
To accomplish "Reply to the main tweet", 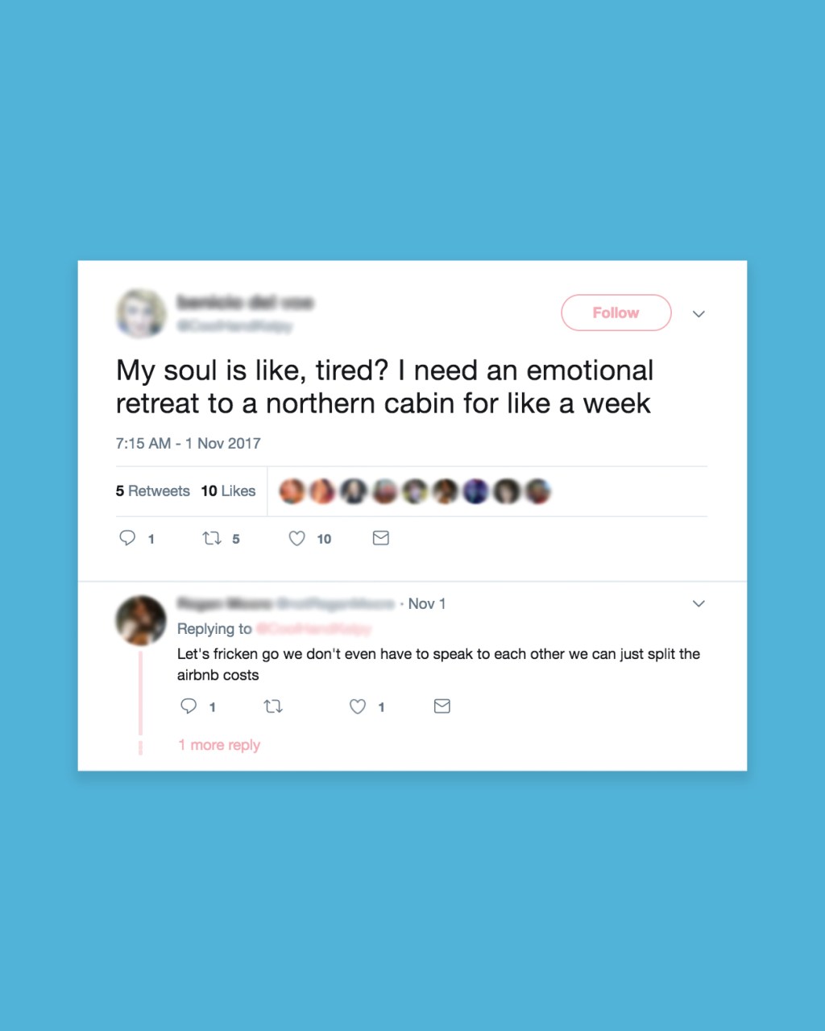I will [127, 538].
